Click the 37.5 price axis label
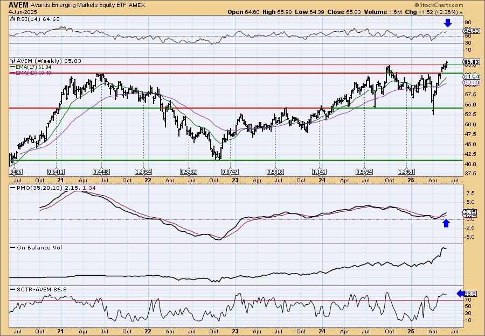The width and height of the screenshot is (485, 336). point(470,174)
